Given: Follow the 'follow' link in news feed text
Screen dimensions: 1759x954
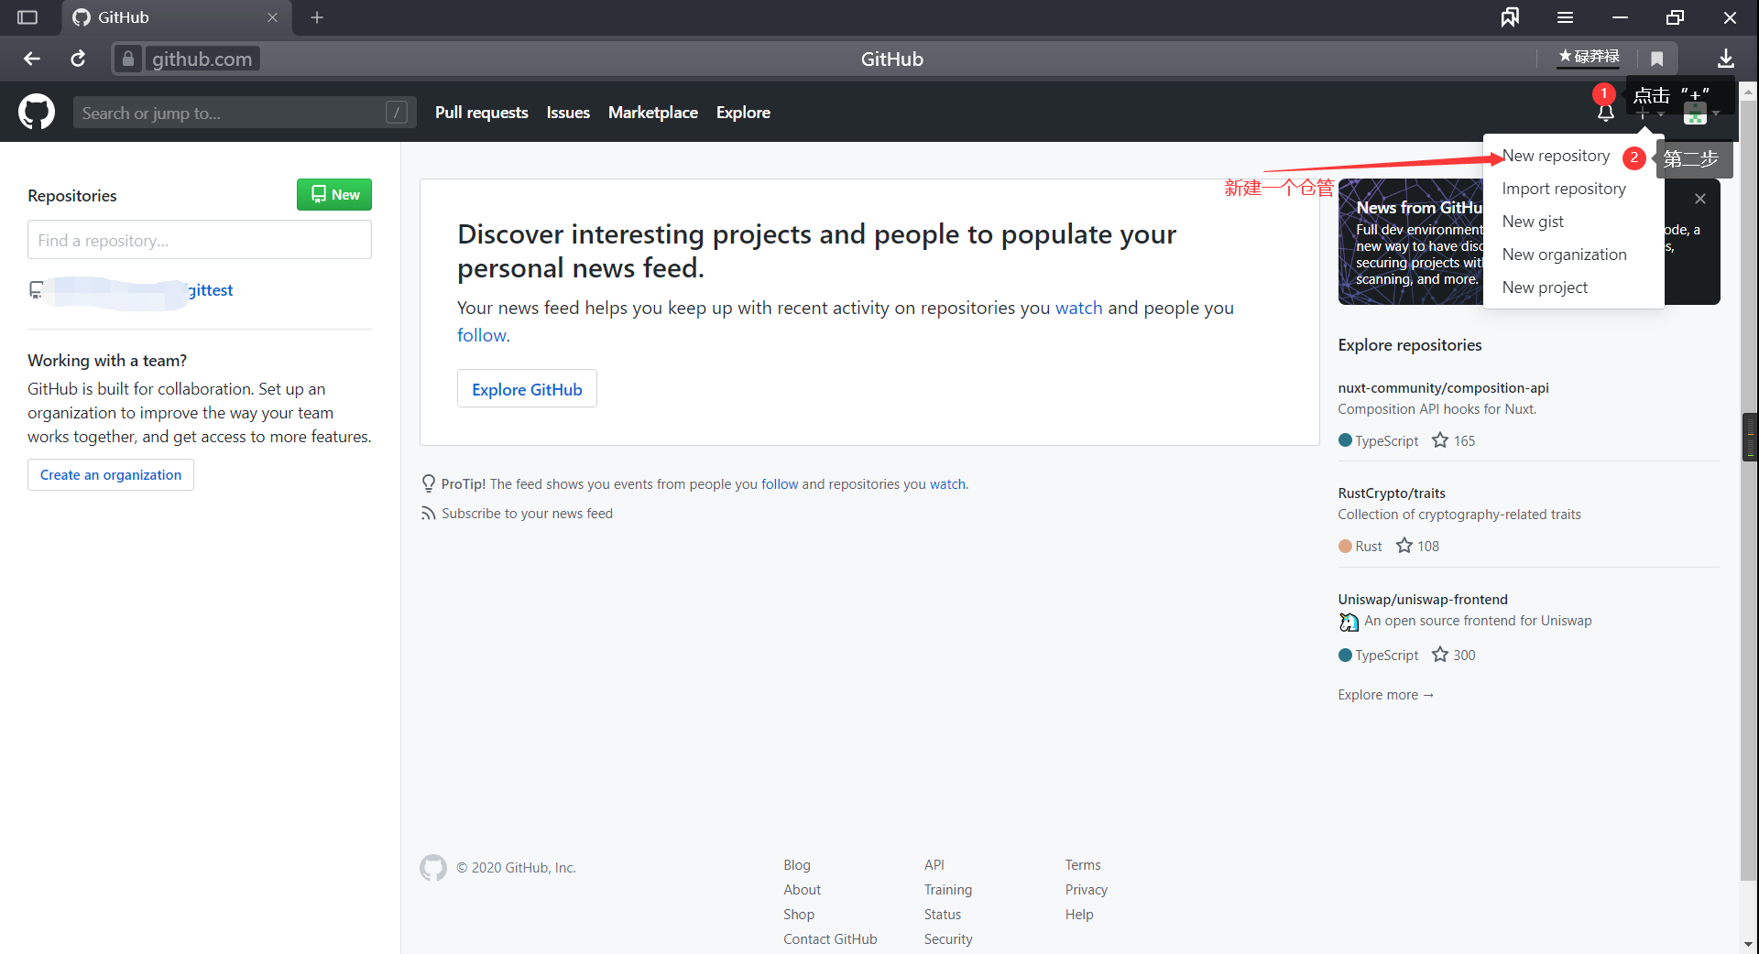Looking at the screenshot, I should 481,335.
